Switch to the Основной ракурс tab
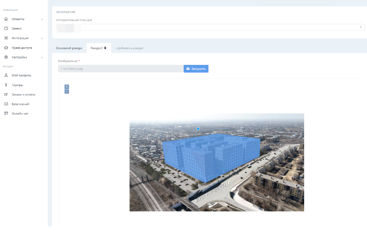Viewport: 367px width, 246px height. click(x=69, y=48)
